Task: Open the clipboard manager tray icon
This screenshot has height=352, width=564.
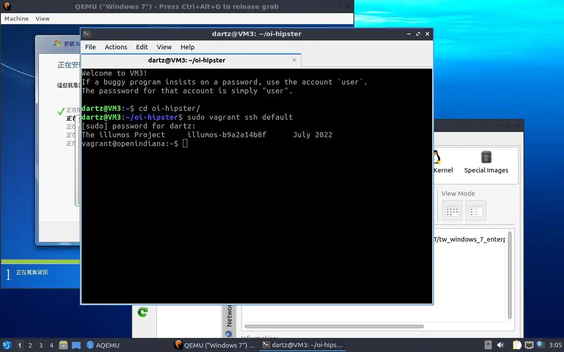Action: point(516,345)
